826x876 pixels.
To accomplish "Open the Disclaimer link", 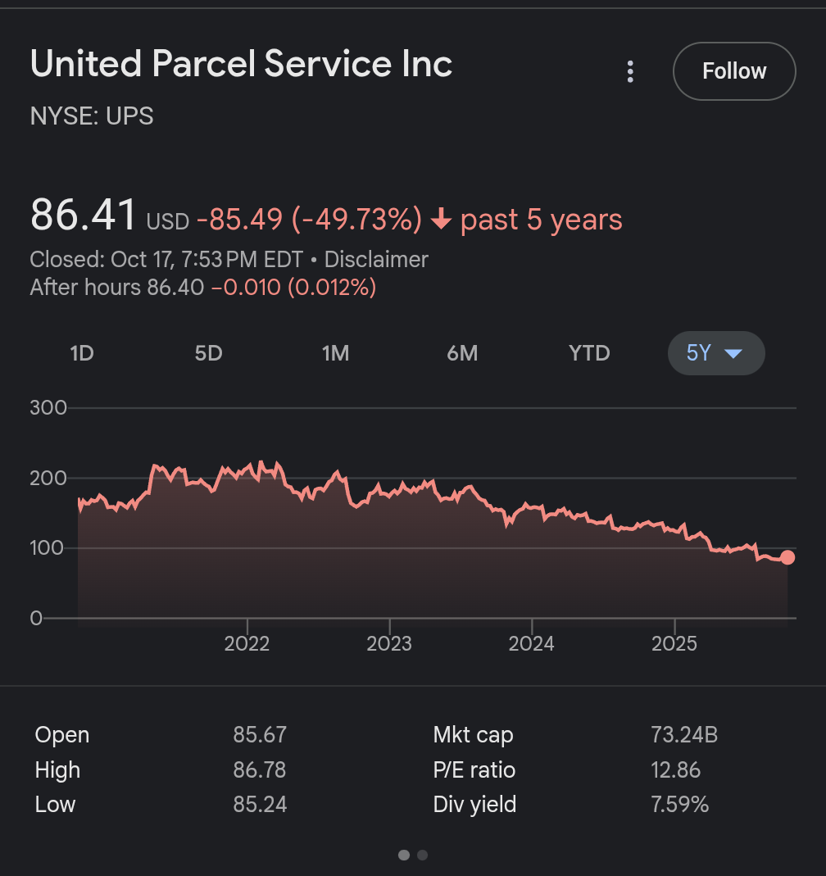I will [x=376, y=260].
